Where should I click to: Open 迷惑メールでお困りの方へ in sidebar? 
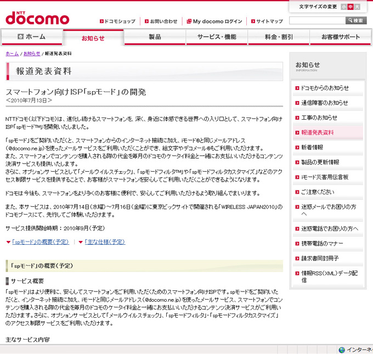pyautogui.click(x=328, y=210)
